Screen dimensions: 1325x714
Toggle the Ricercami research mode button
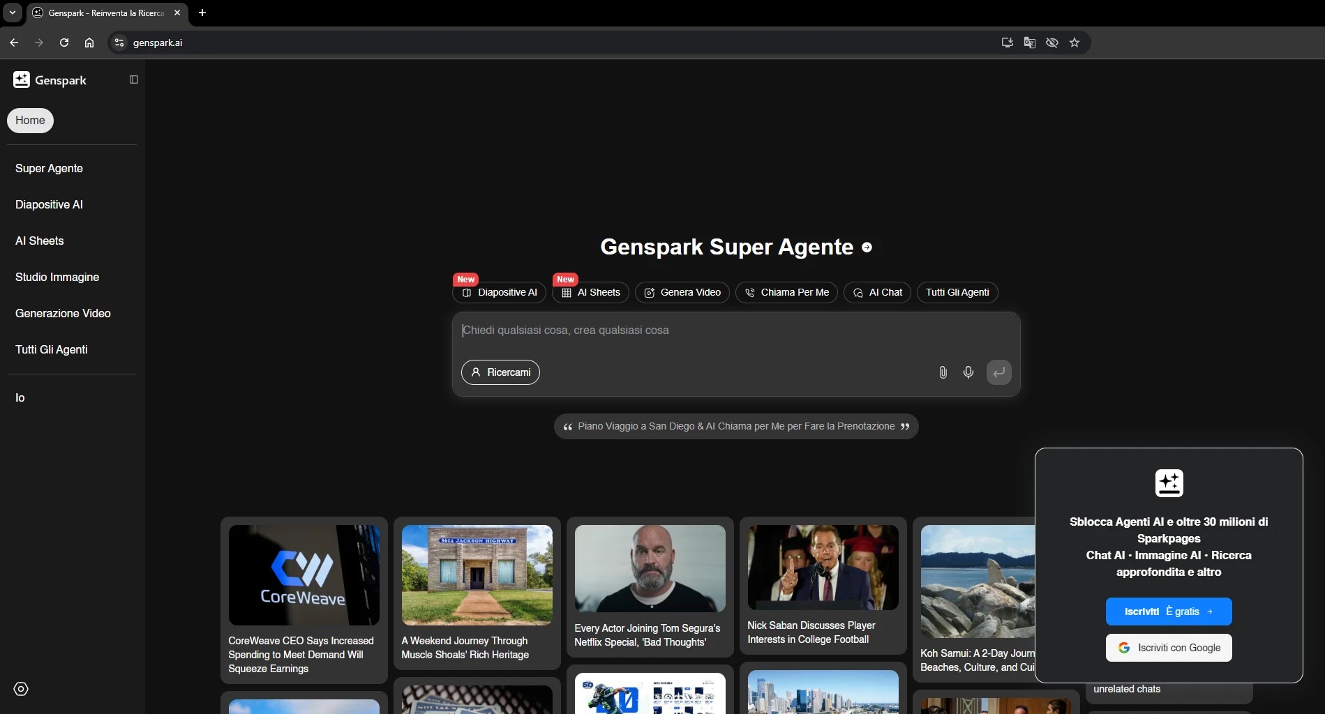pos(500,372)
